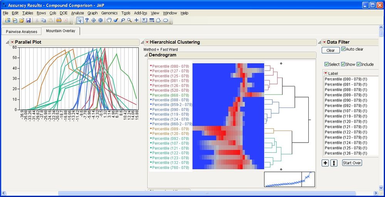Open the Label red triangle menu
This screenshot has height=197, width=385.
pos(326,73)
